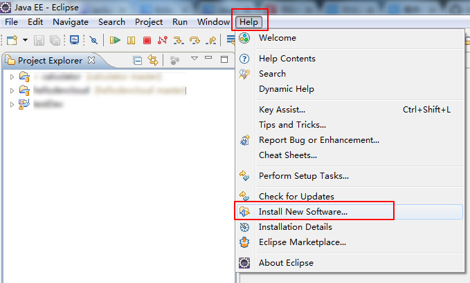The image size is (470, 283).
Task: Open the Search menu in menu bar
Action: tap(111, 22)
